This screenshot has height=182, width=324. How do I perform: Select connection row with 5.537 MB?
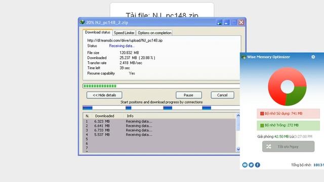(159, 134)
